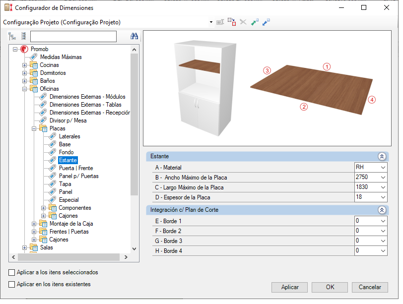Open the F - Borde 2 dropdown

point(383,231)
